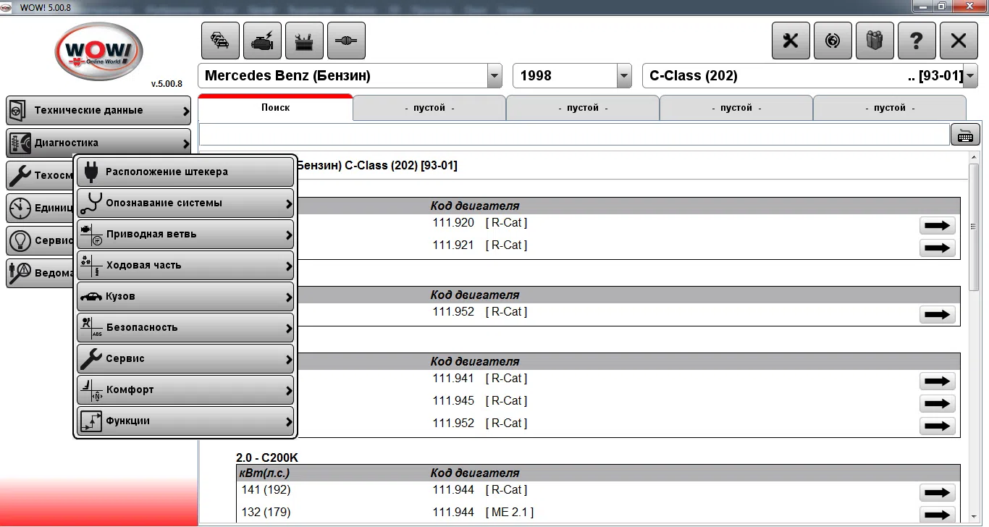Expand the Кузов submenu
This screenshot has height=527, width=989.
click(185, 296)
